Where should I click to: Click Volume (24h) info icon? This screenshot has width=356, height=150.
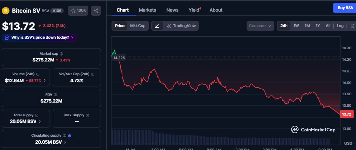coord(38,74)
